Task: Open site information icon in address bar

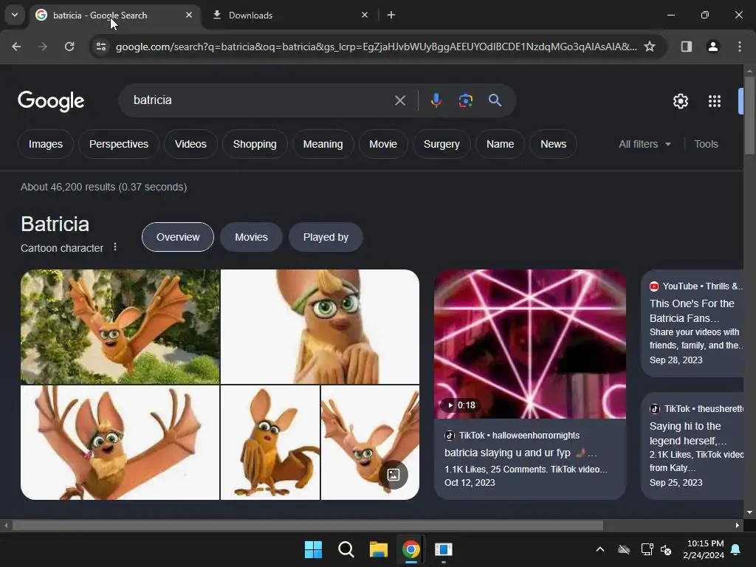Action: tap(101, 47)
